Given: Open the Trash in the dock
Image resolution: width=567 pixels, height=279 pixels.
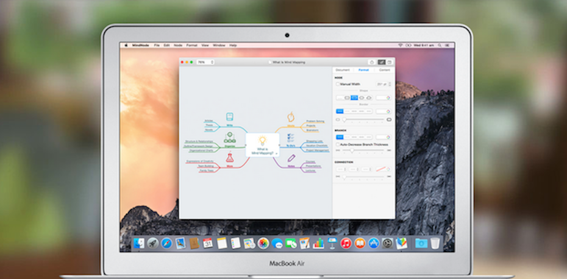Looking at the screenshot, I should [x=435, y=243].
